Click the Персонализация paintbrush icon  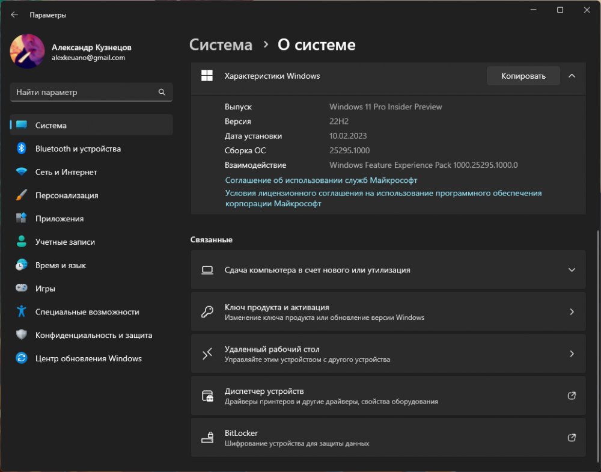coord(22,195)
